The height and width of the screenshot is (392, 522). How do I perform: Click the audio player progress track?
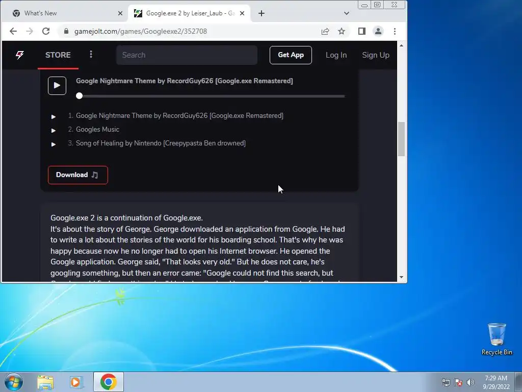[x=211, y=96]
